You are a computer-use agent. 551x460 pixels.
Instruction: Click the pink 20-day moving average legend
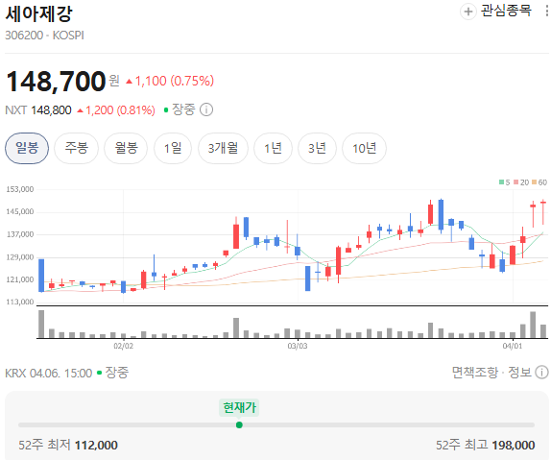521,182
